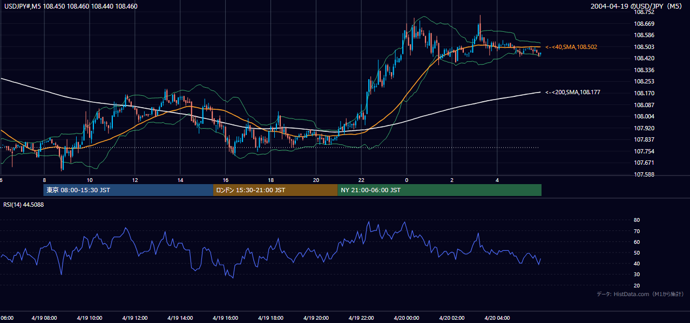Click hour tick 22 under price chart
690x323 pixels.
tap(361, 180)
